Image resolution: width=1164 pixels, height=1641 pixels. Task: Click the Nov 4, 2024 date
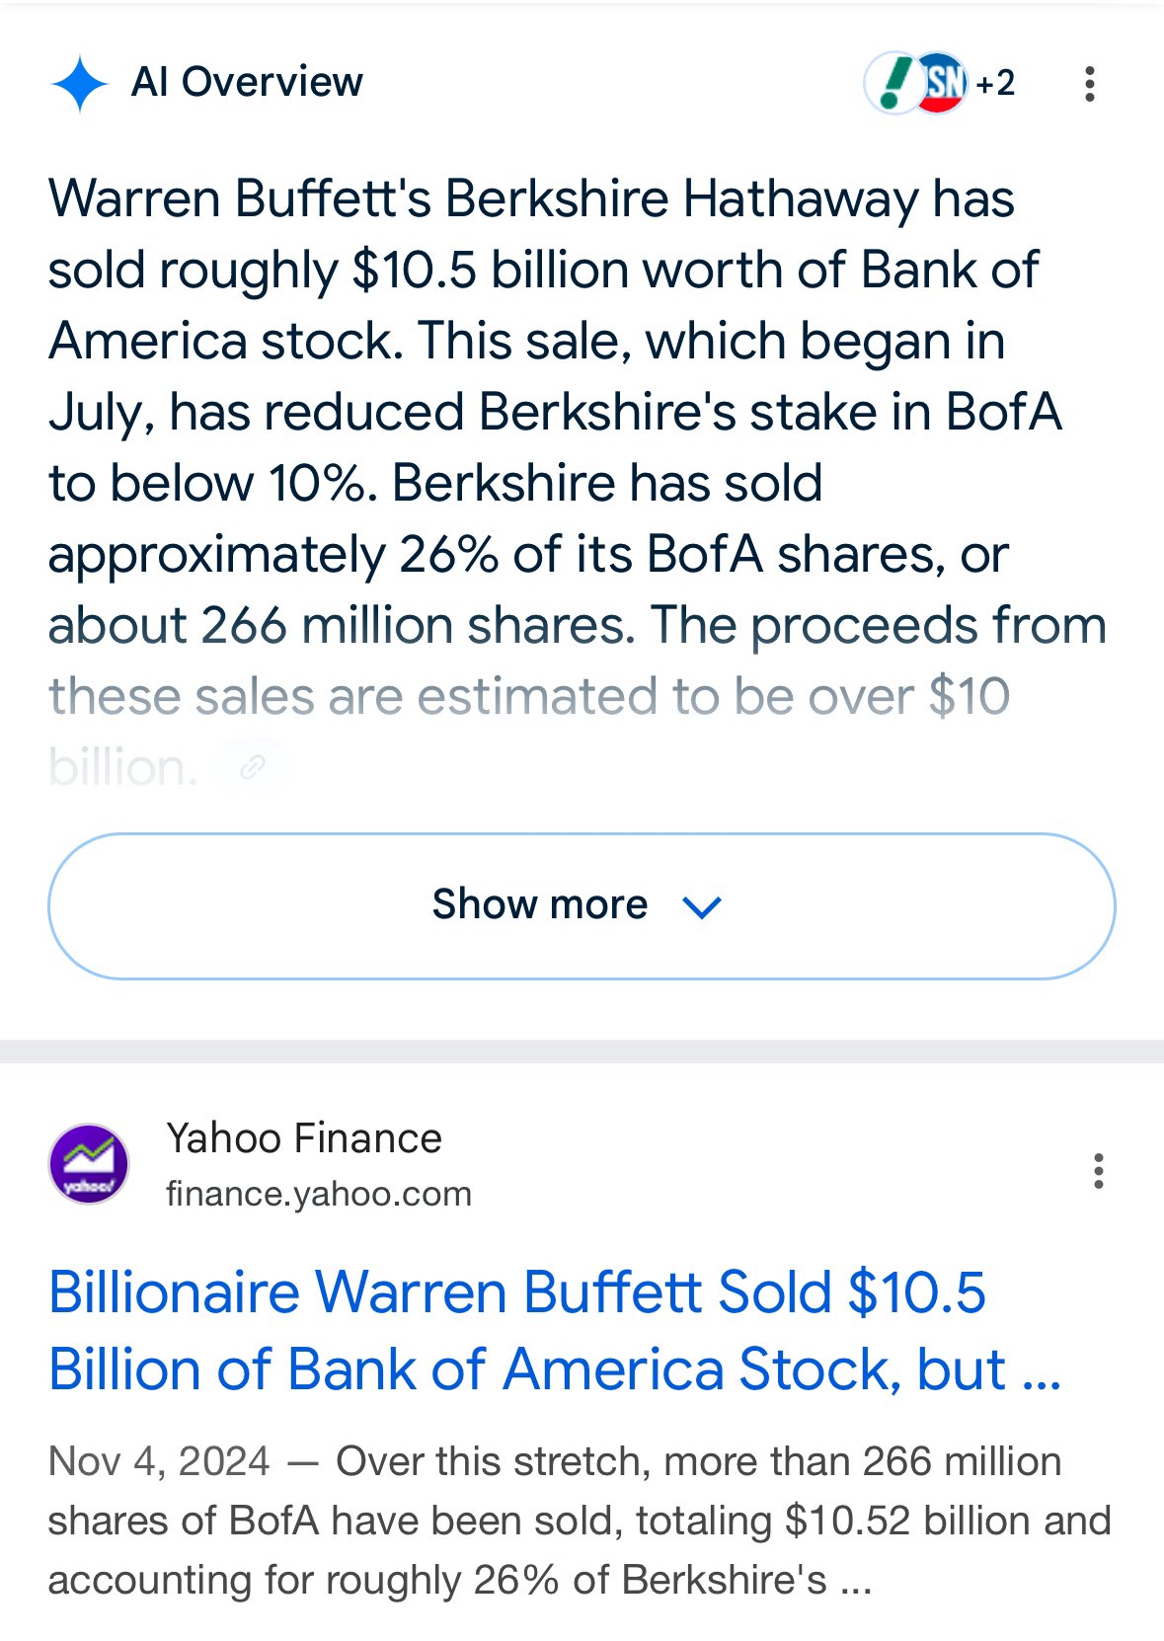click(x=159, y=1461)
